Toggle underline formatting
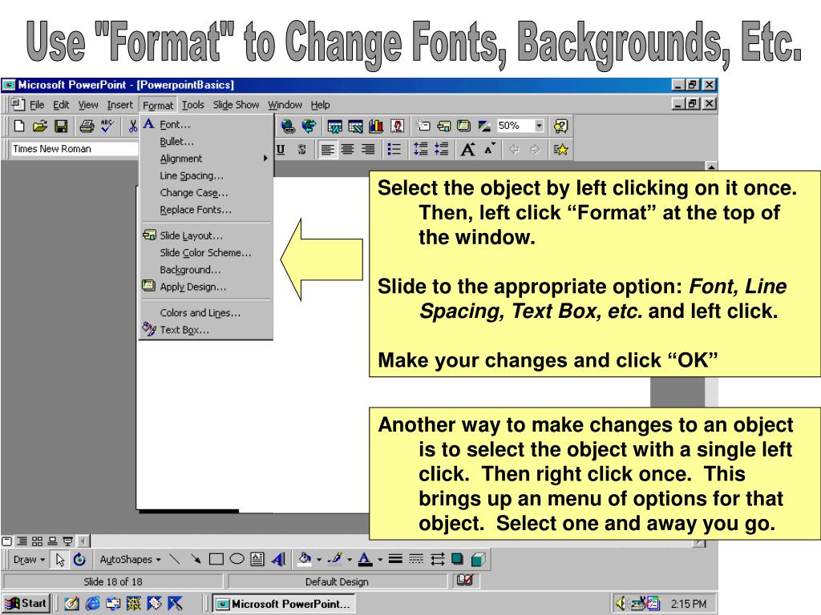The height and width of the screenshot is (615, 821). [281, 150]
